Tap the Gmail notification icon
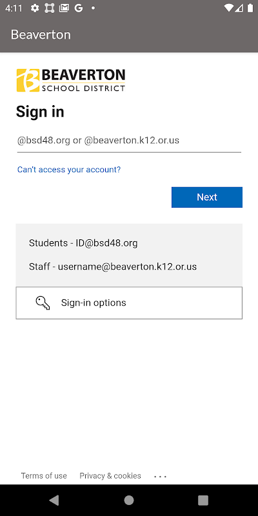This screenshot has width=258, height=516. (64, 8)
